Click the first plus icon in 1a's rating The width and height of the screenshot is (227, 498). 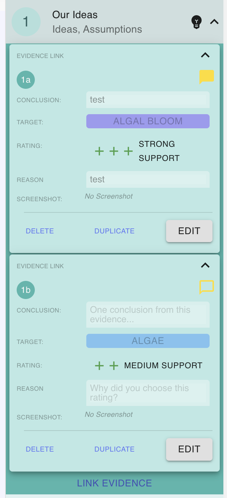pyautogui.click(x=99, y=151)
